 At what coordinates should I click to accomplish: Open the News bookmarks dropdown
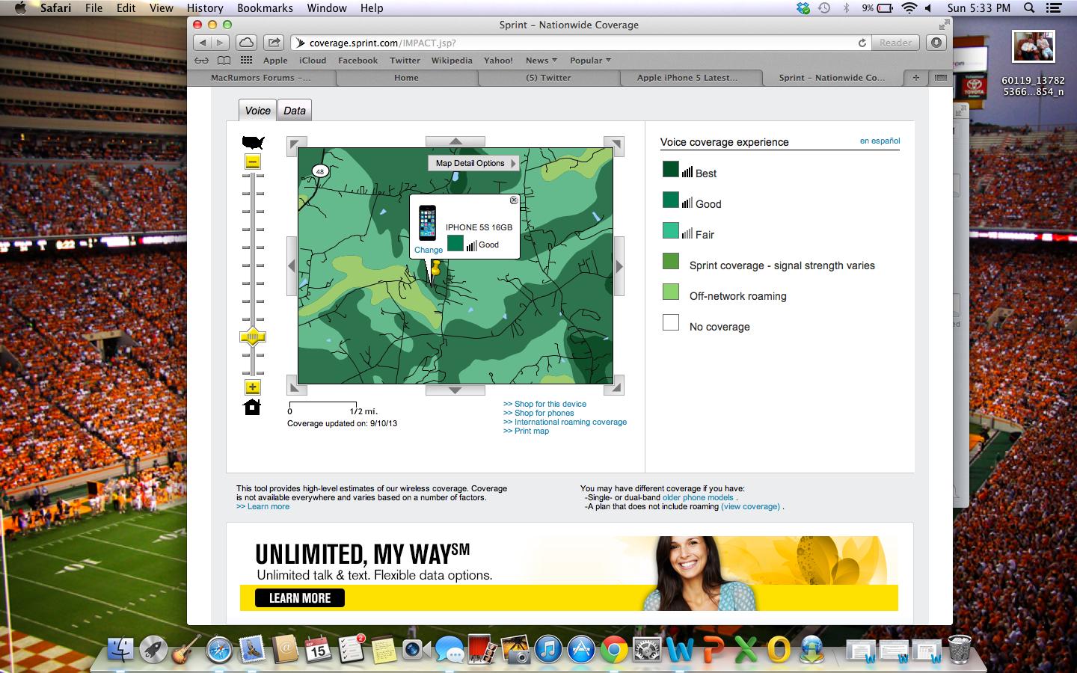(x=541, y=61)
